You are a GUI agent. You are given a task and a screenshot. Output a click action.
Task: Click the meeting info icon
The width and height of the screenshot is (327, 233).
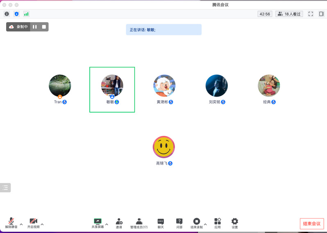click(x=7, y=14)
